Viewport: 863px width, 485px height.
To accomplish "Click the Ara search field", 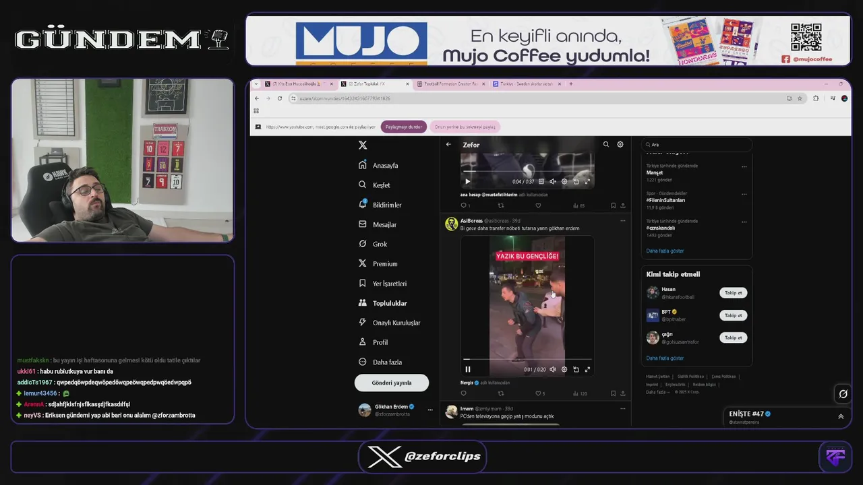I will pos(696,144).
